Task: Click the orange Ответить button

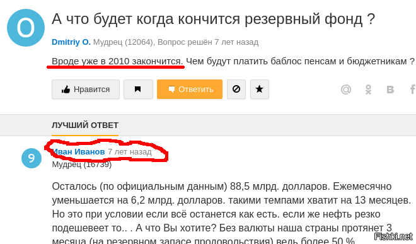Action: tap(190, 89)
